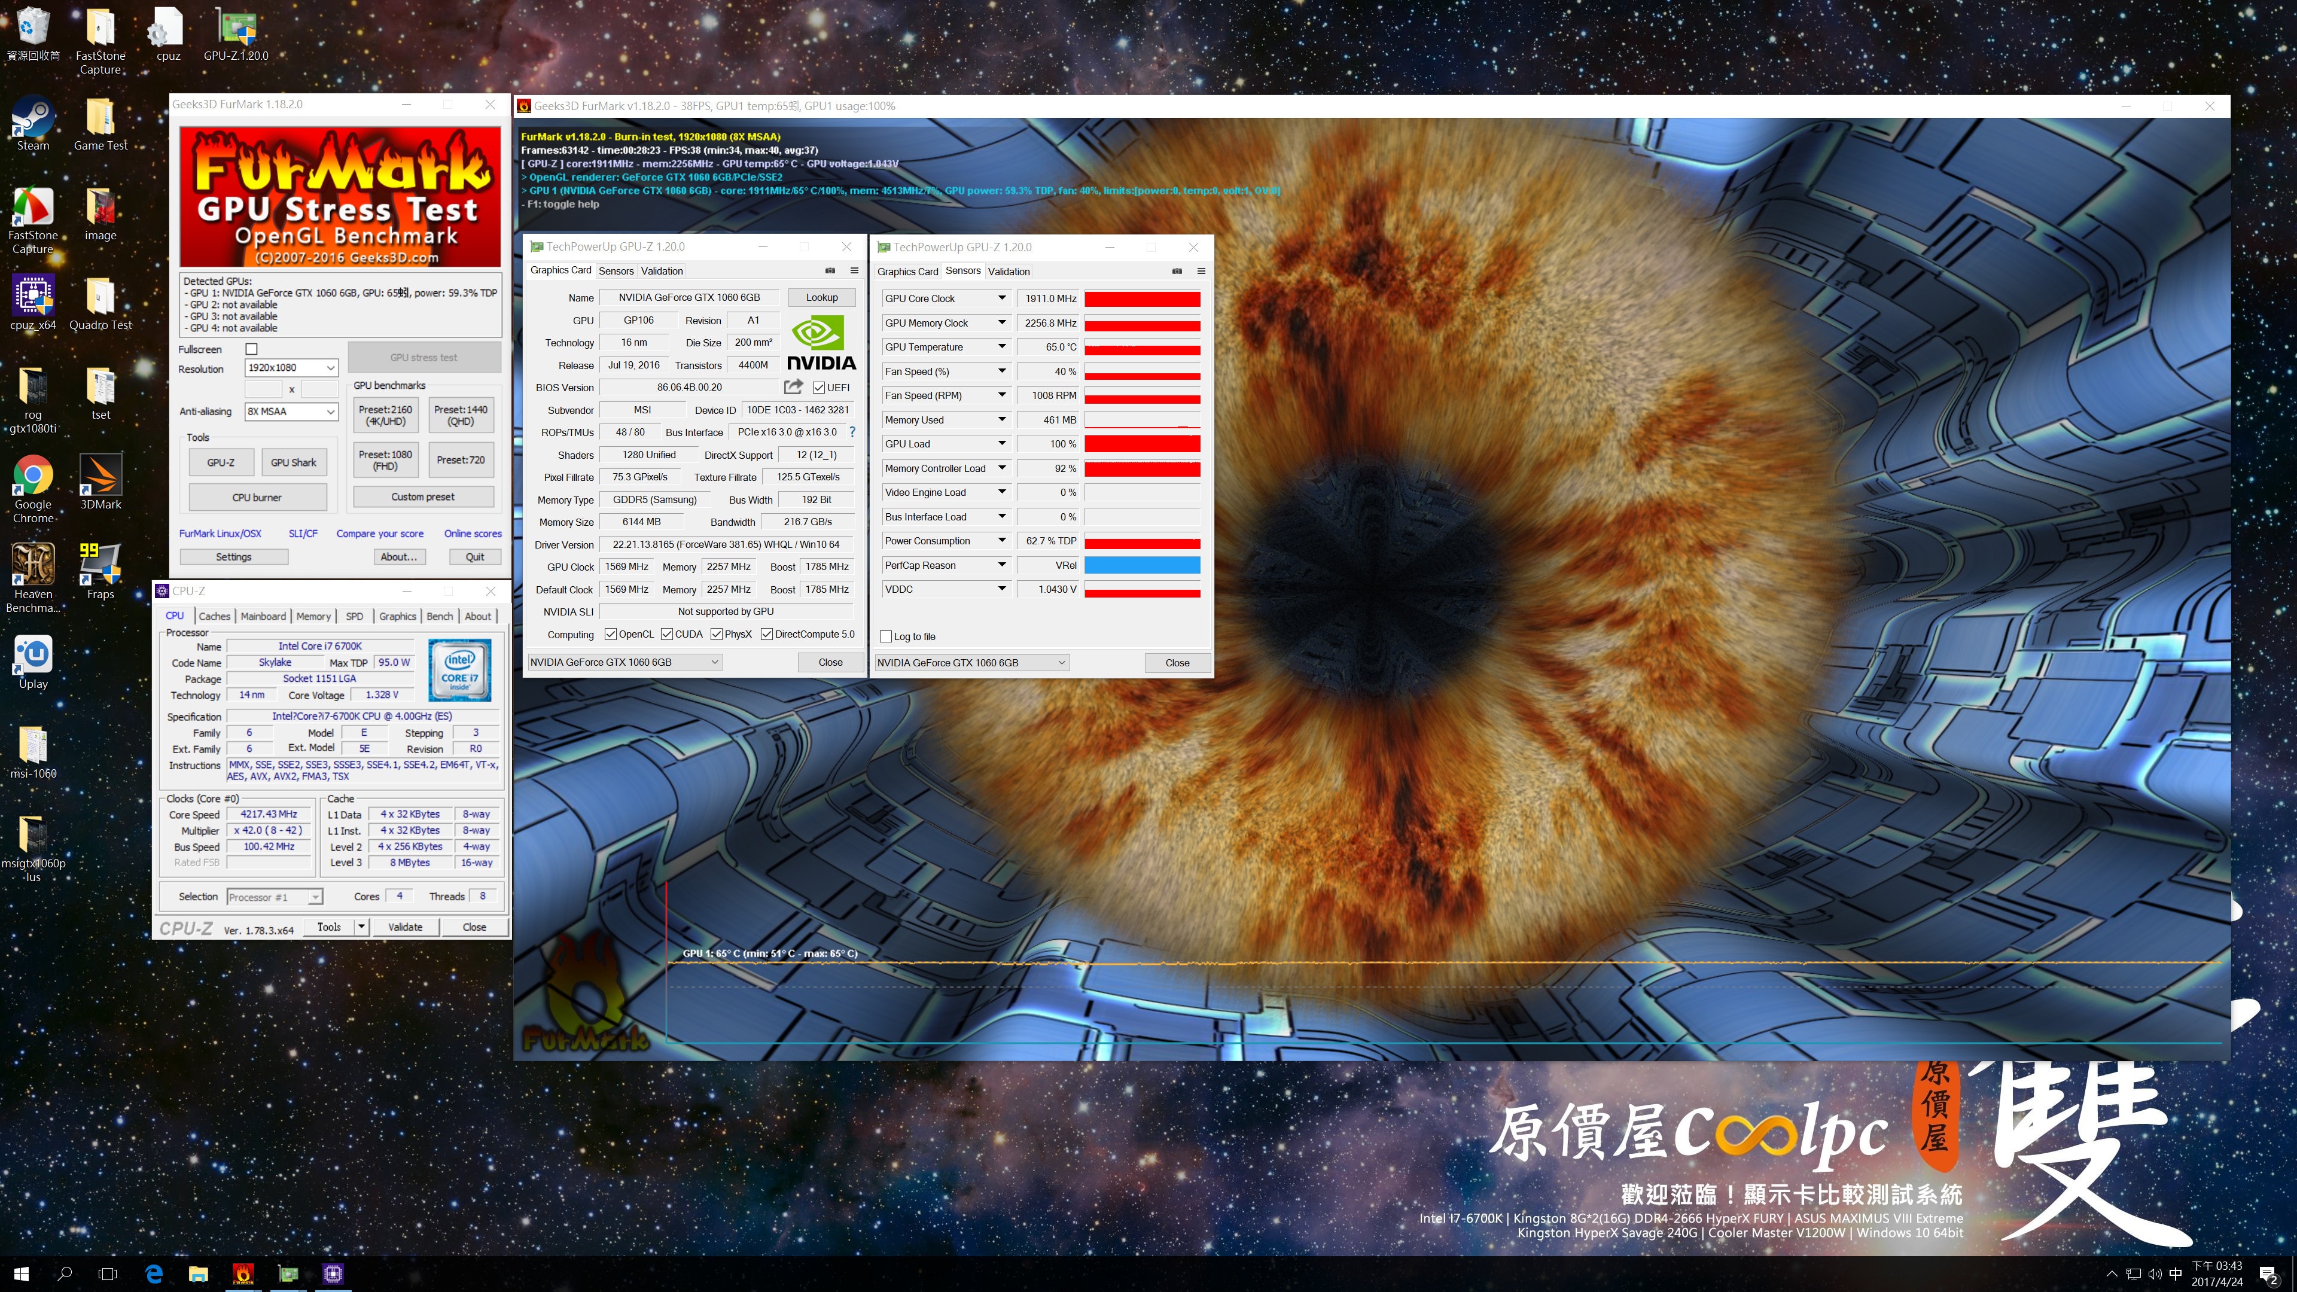Screen dimensions: 2297x1292
Task: Open the CPU-Z Tools dropdown arrow
Action: (361, 927)
